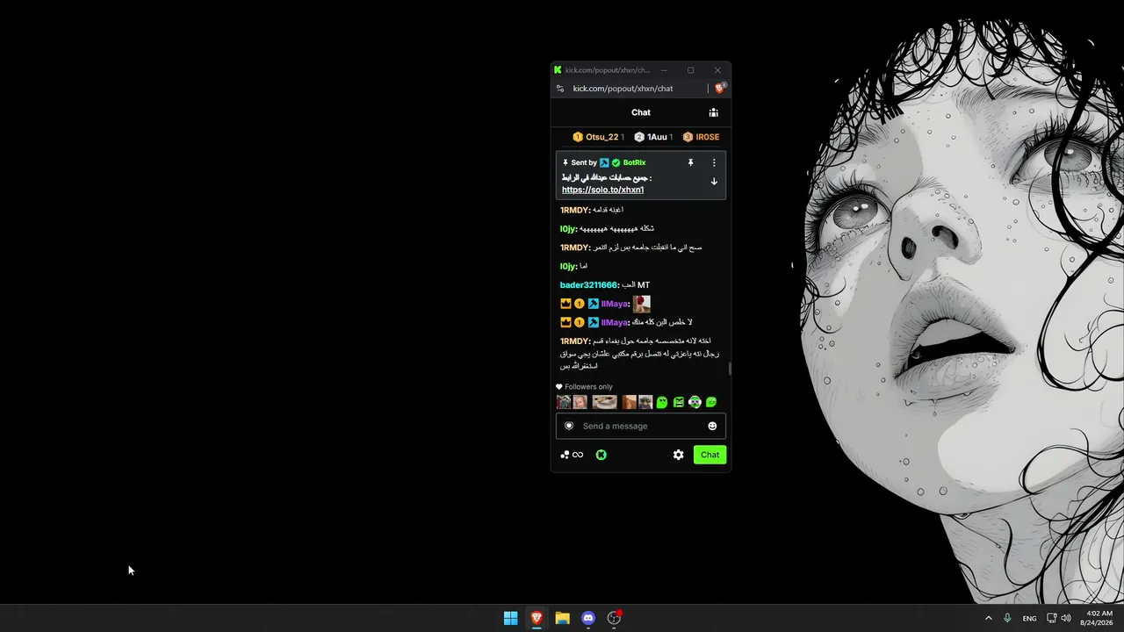The height and width of the screenshot is (632, 1124).
Task: Open the three-dot menu on pinned message
Action: pyautogui.click(x=714, y=162)
